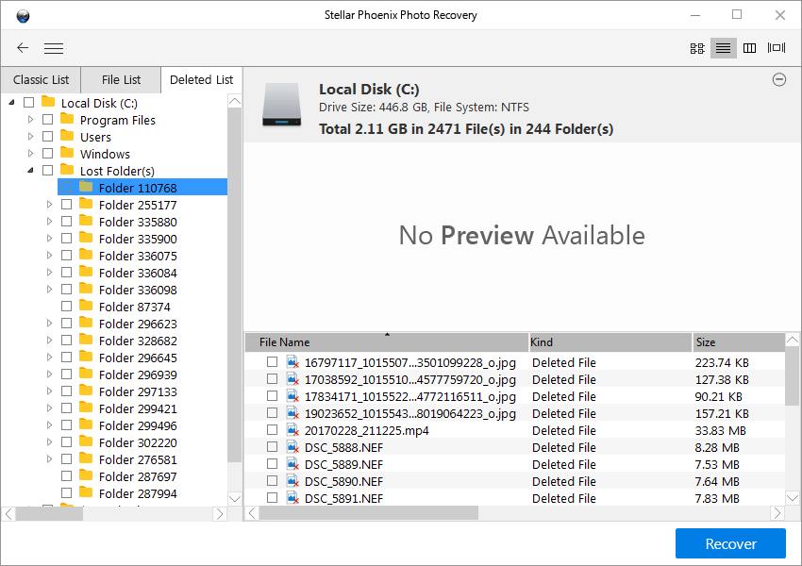The image size is (802, 566).
Task: Click file icon of 17834171 jpg file
Action: click(x=292, y=396)
